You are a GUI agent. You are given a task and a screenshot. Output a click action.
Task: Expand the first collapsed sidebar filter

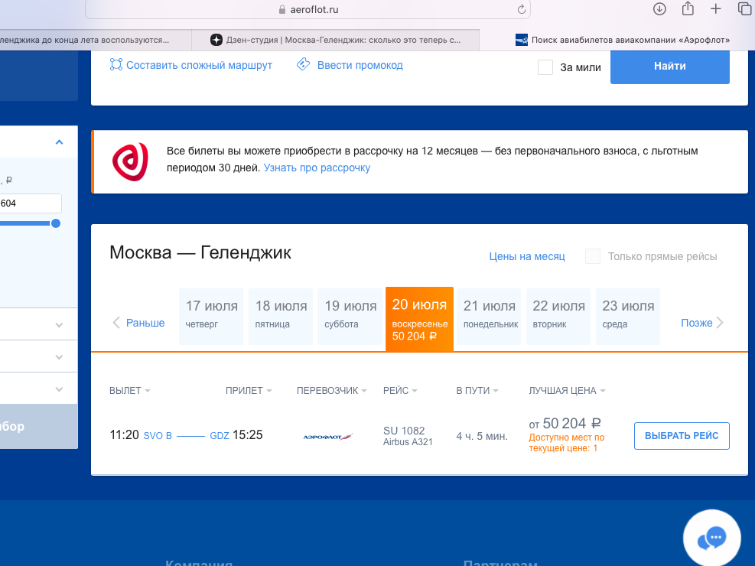coord(59,325)
